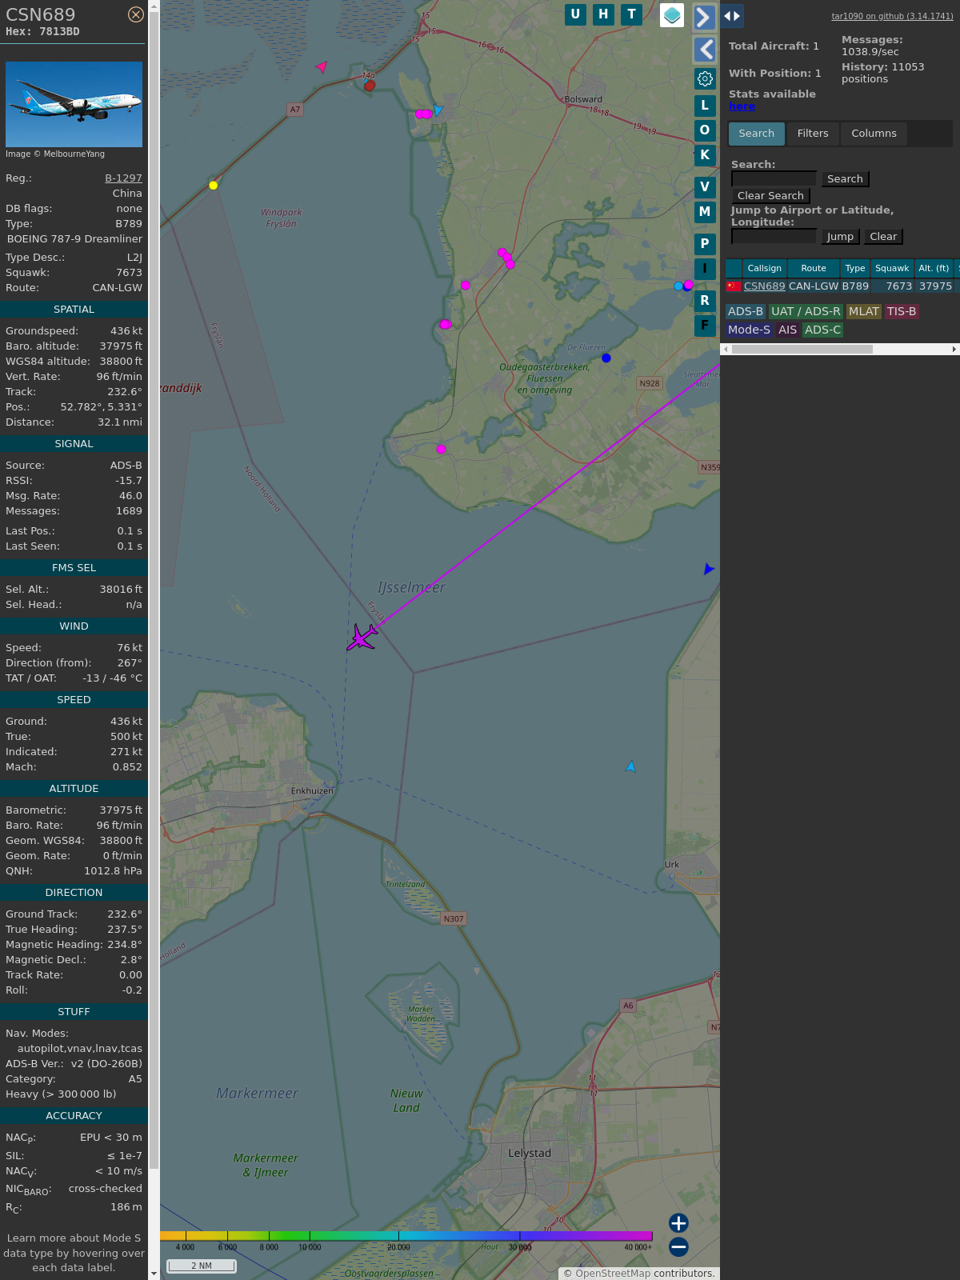Switch to the Search tab
This screenshot has width=960, height=1280.
pyautogui.click(x=757, y=134)
